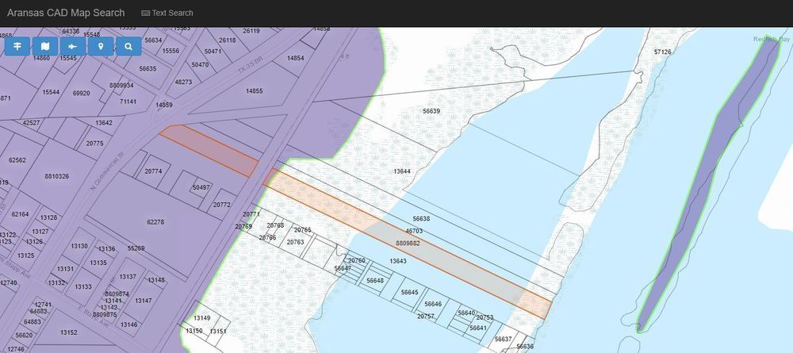Click the TX-35-BR highway label
The height and width of the screenshot is (353, 793).
[x=251, y=66]
